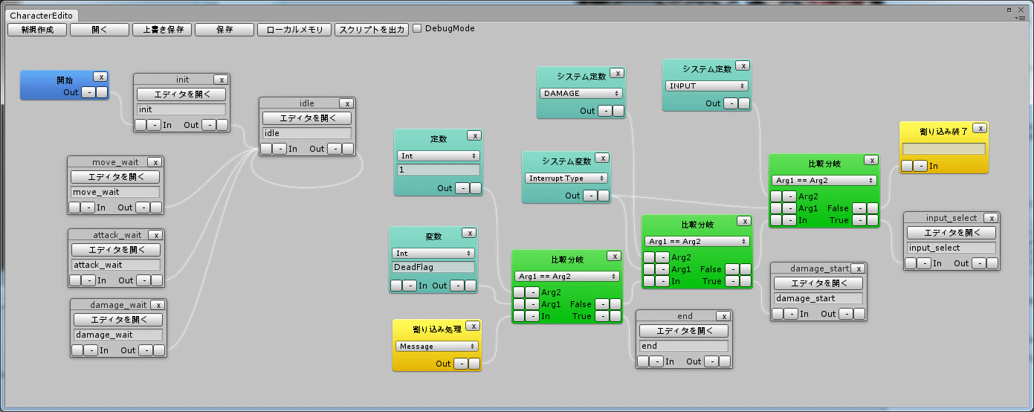The width and height of the screenshot is (1034, 412).
Task: Close the input_select node
Action: pyautogui.click(x=991, y=218)
